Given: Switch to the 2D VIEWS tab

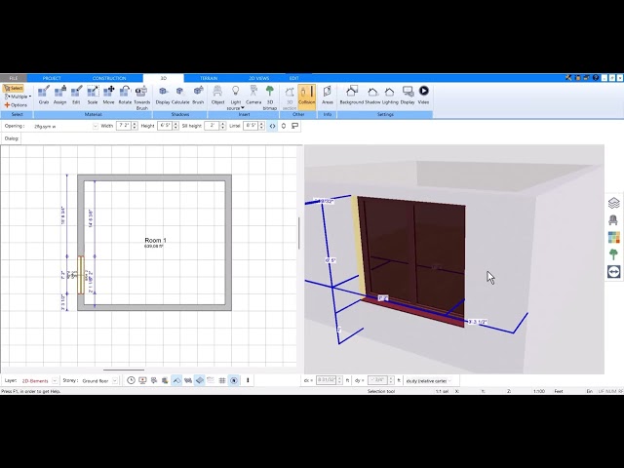Looking at the screenshot, I should tap(259, 78).
